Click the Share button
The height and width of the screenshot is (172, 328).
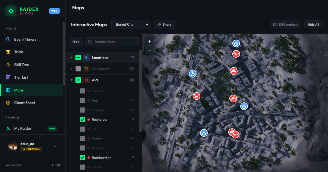click(164, 24)
